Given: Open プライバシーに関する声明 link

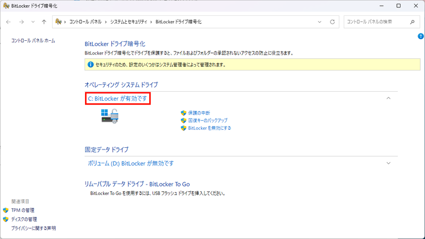Looking at the screenshot, I should click(33, 228).
